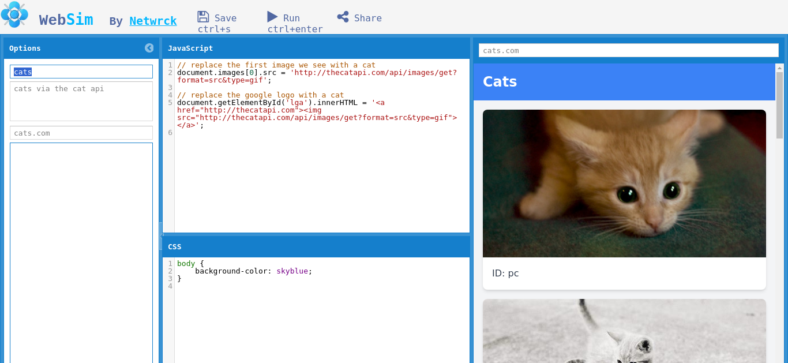Image resolution: width=788 pixels, height=363 pixels.
Task: Click the WebSim flower logo icon
Action: [x=14, y=14]
